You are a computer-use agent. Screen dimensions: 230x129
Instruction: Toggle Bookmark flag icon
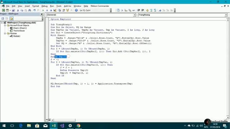pos(160,10)
